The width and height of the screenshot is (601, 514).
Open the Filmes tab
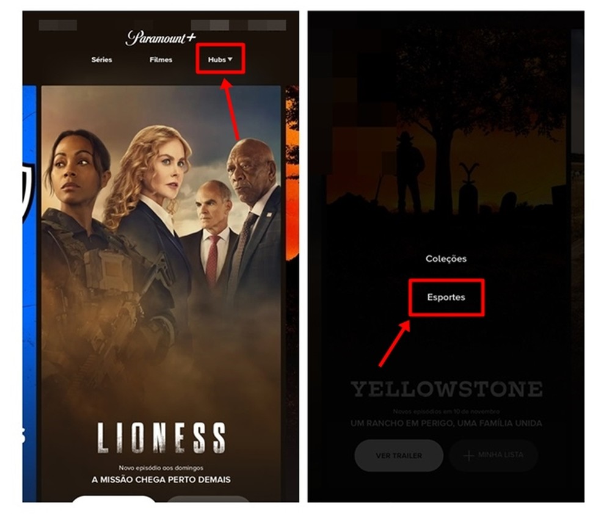pyautogui.click(x=161, y=60)
